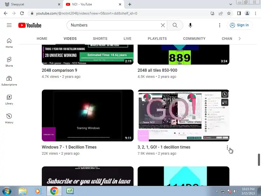Install the YouTube app icon in address bar
This screenshot has height=196, width=261.
[213, 13]
